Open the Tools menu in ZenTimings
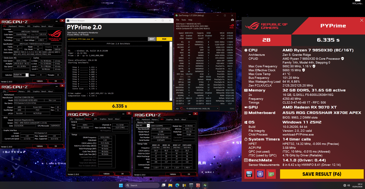Image resolution: width=365 pixels, height=189 pixels. click(x=184, y=20)
